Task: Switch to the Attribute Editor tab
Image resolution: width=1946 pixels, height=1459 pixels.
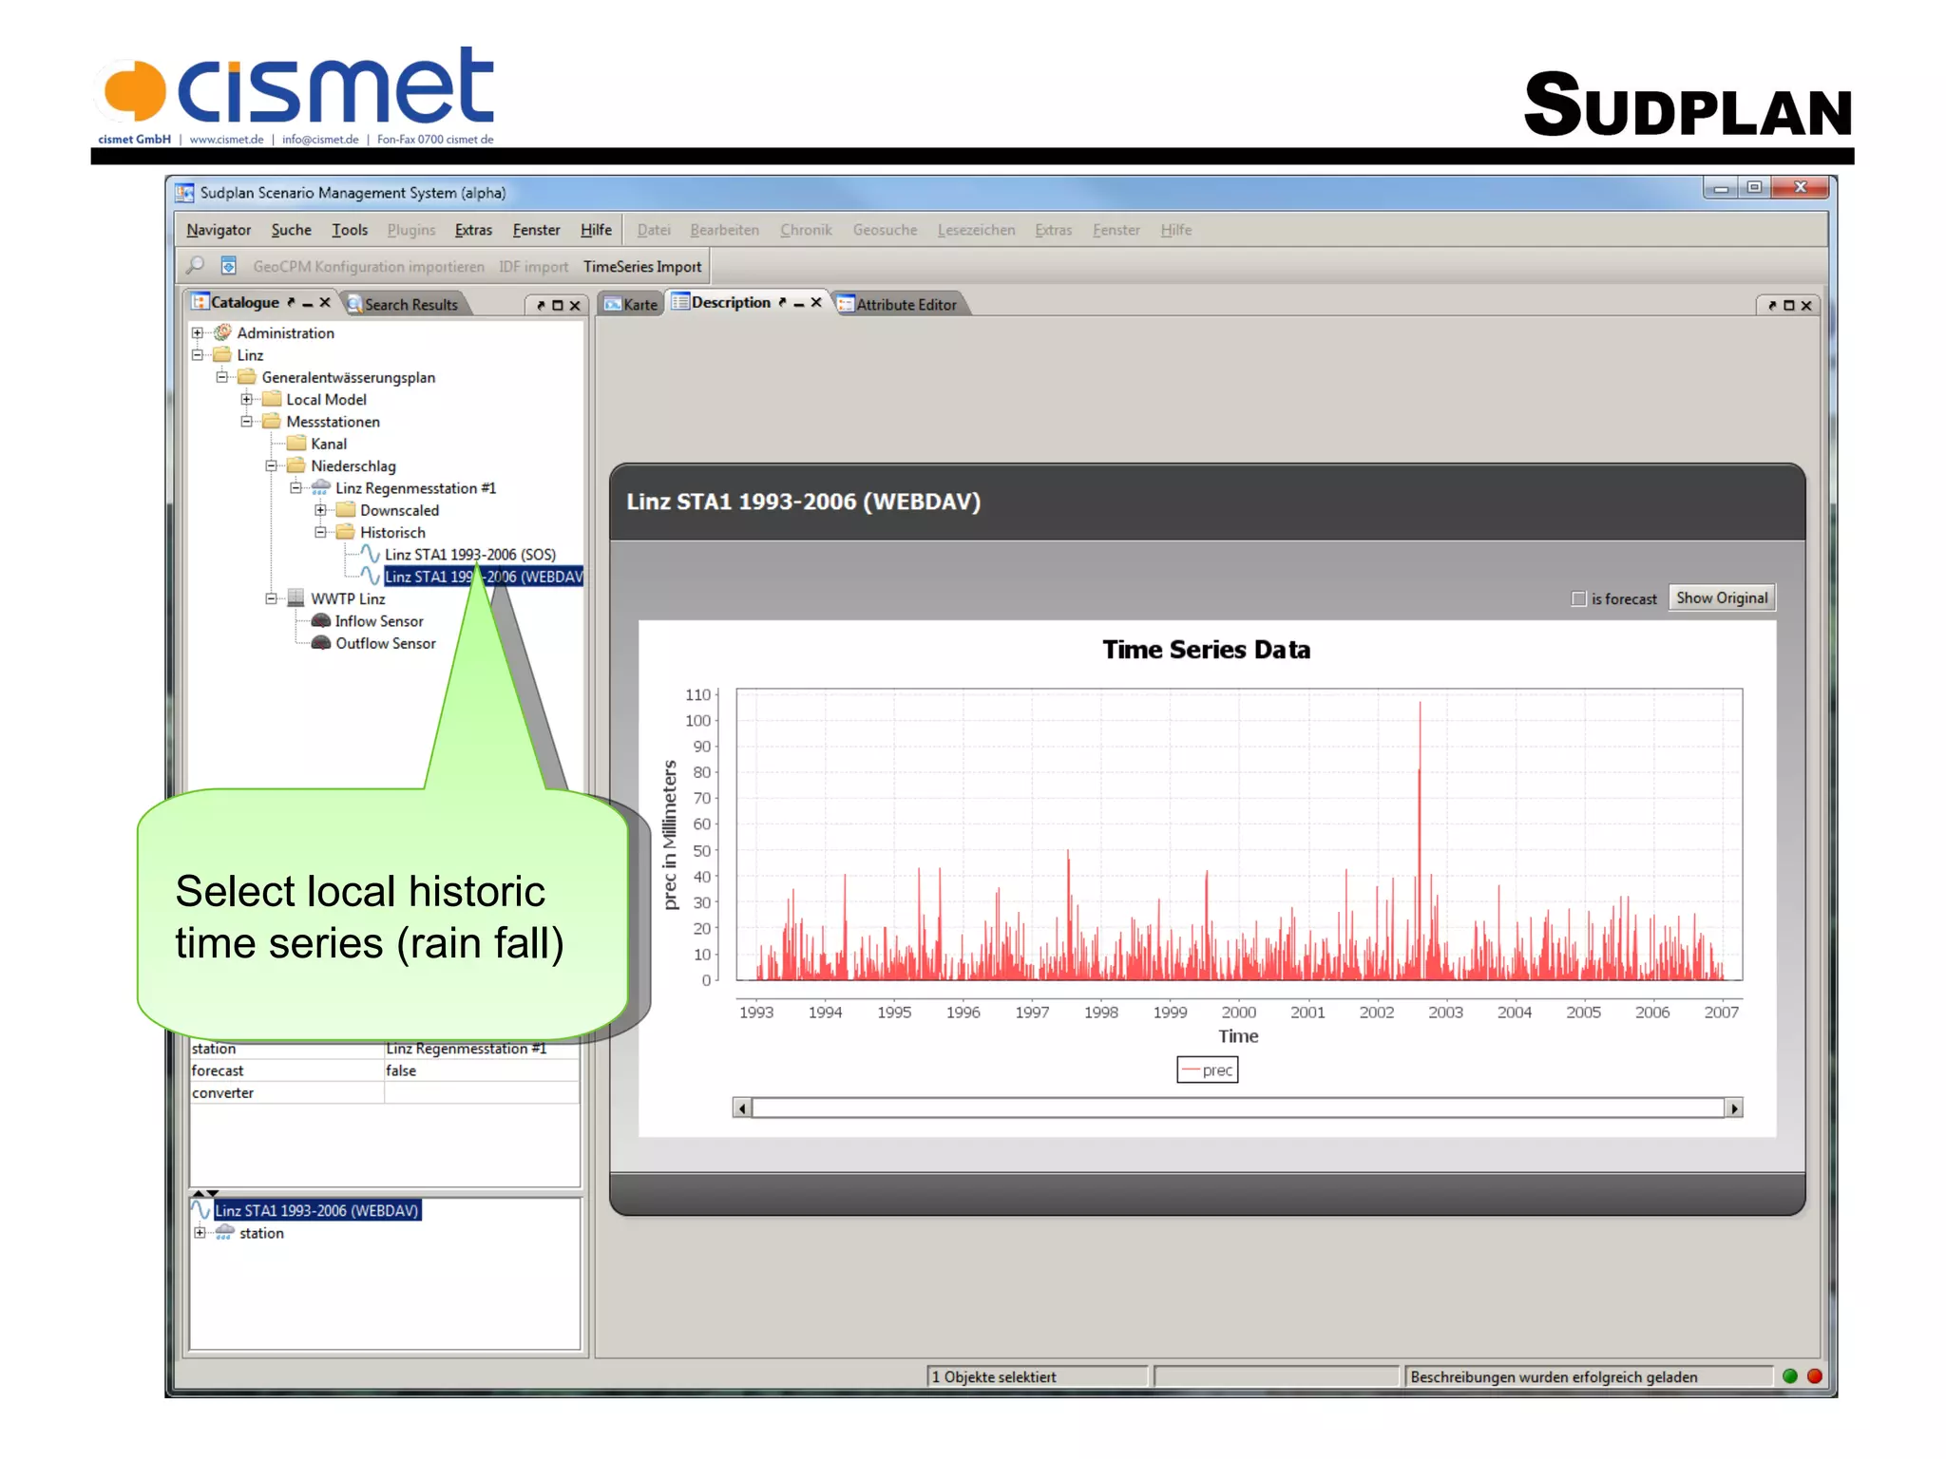Action: click(x=904, y=305)
